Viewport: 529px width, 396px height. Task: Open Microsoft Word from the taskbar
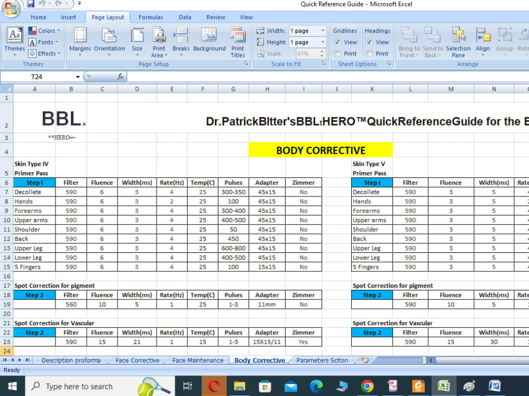point(495,386)
